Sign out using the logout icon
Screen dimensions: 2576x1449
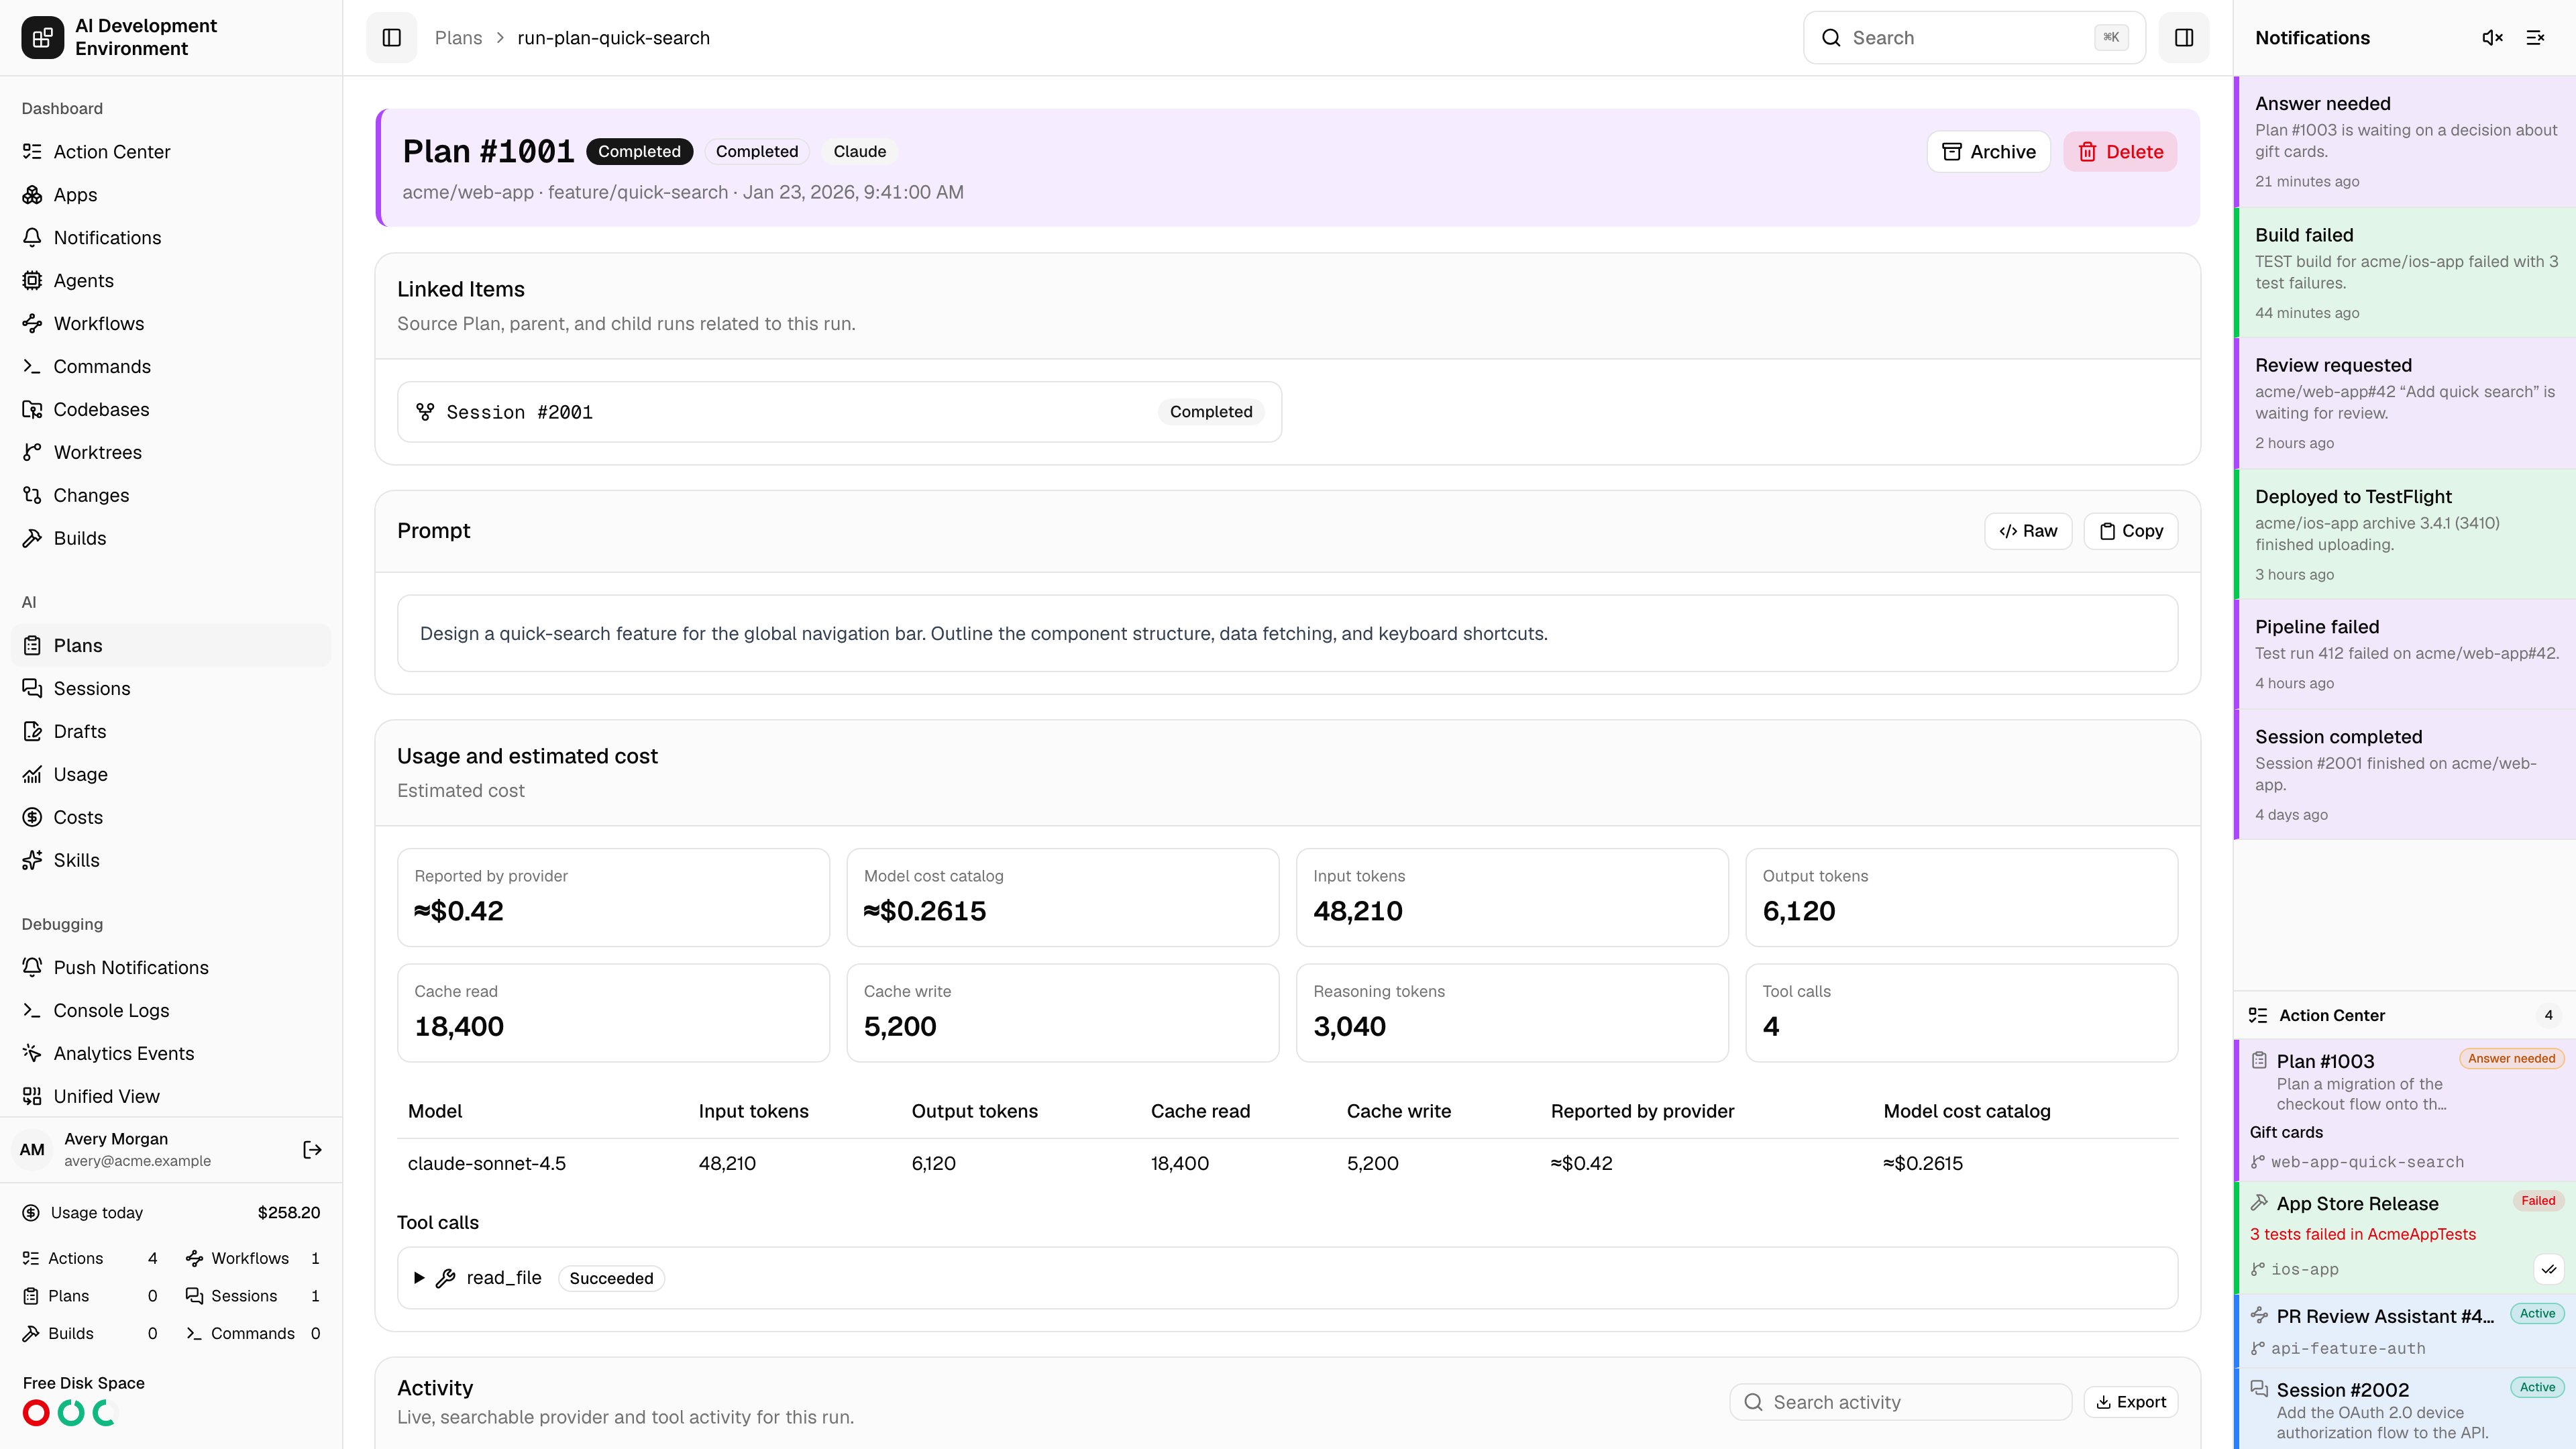click(x=312, y=1150)
